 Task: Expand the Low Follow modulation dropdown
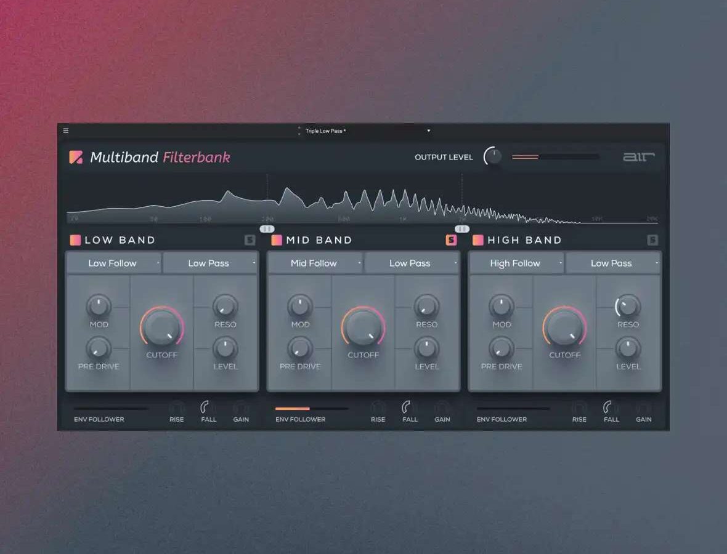pos(114,263)
